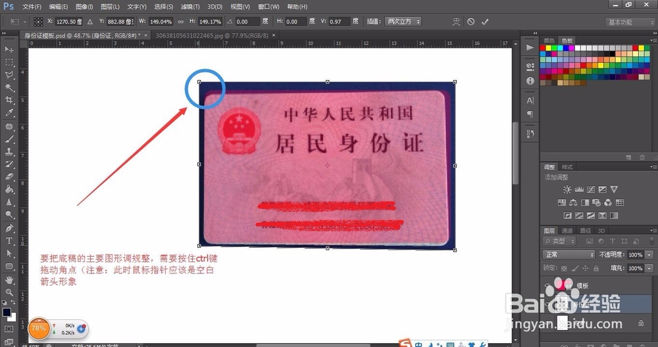Toggle lock all padlock icon
This screenshot has width=658, height=347.
(596, 268)
